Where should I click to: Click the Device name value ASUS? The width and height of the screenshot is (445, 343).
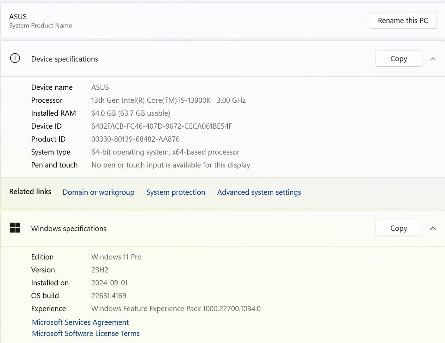[x=100, y=87]
